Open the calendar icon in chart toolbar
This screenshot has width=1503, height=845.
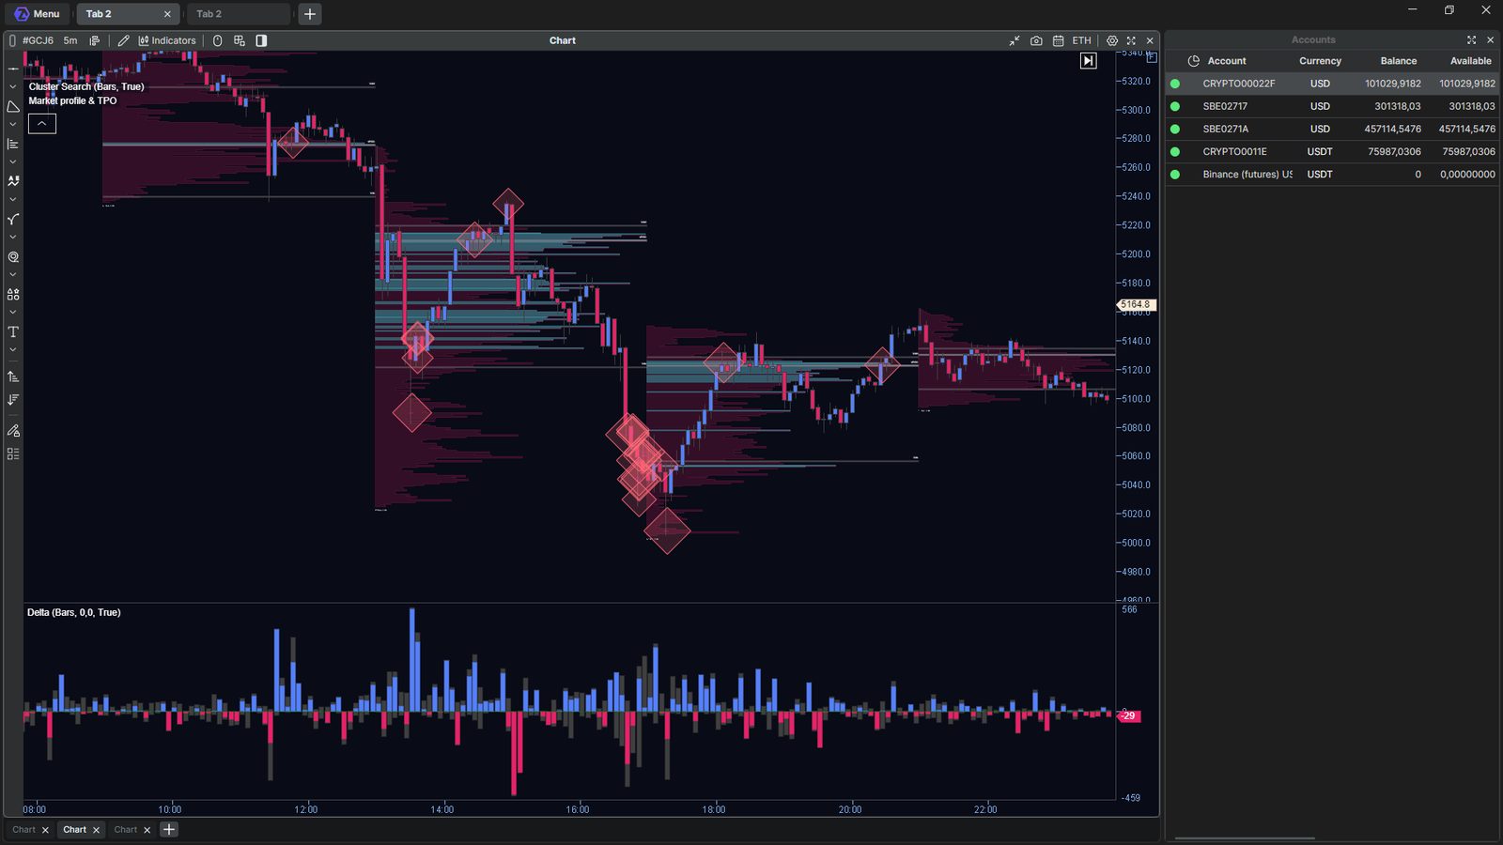1058,40
